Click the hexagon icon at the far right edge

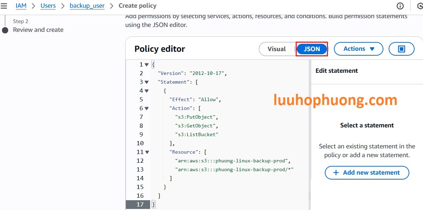[420, 6]
